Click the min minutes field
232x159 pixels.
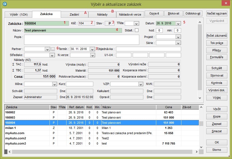[178, 30]
